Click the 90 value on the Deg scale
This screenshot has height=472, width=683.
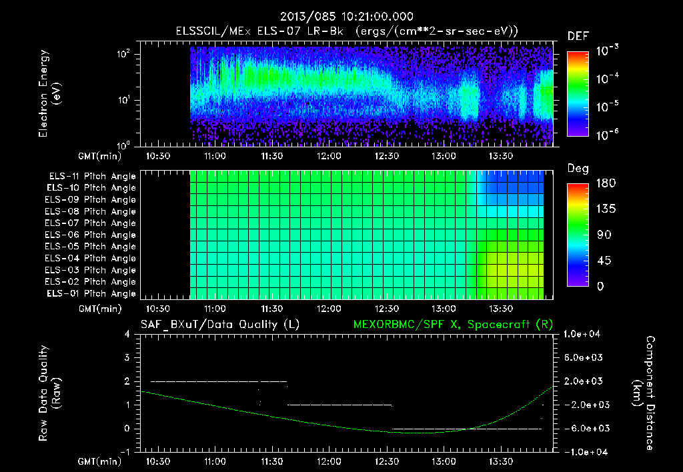point(604,235)
